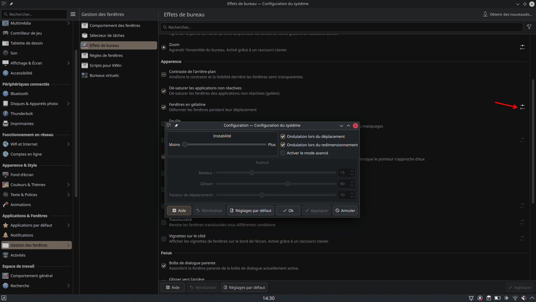
Task: Disable Ondulation lors du déplacement checkbox
Action: click(x=283, y=136)
